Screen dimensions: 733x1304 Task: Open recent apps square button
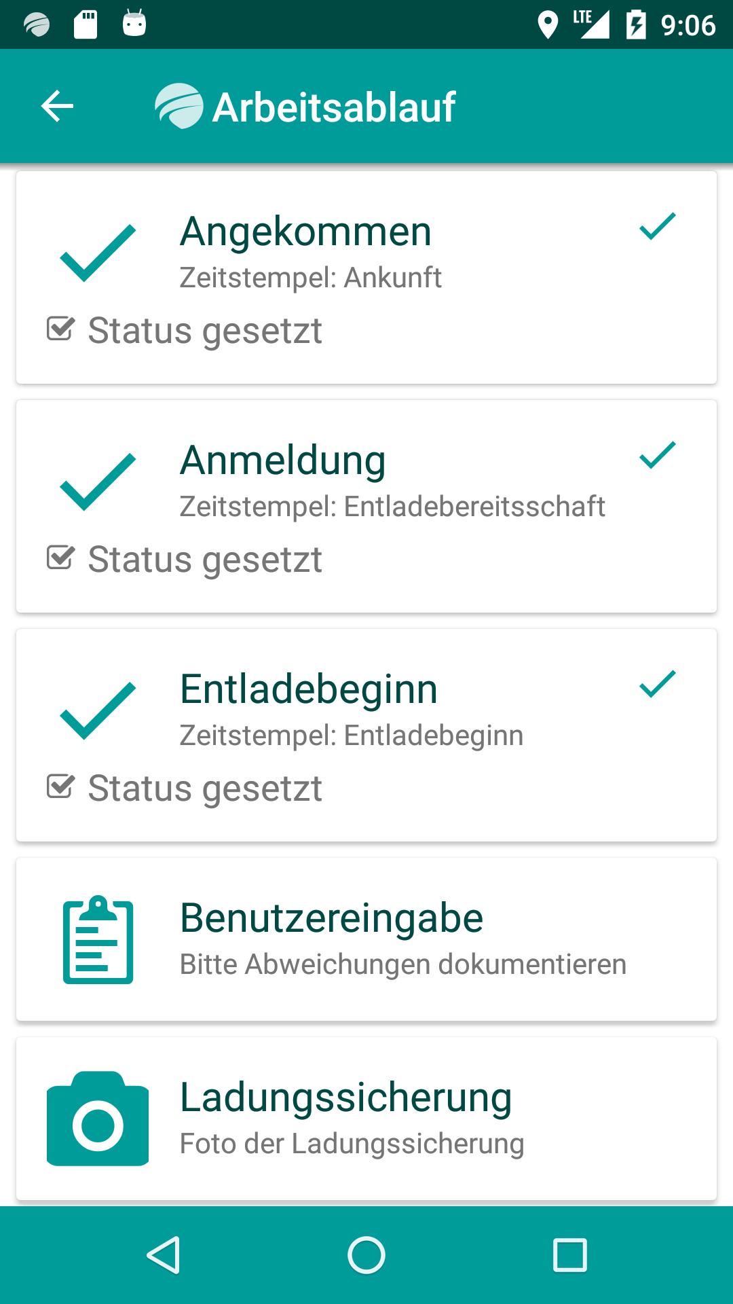(x=570, y=1254)
